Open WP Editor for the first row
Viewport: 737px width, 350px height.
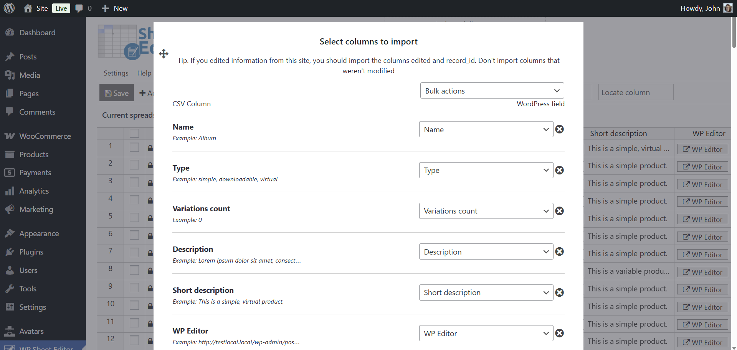pyautogui.click(x=702, y=149)
